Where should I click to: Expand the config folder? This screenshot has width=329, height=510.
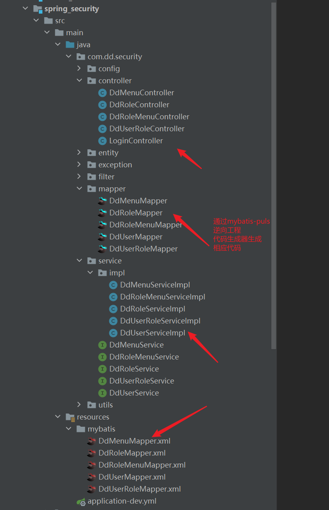click(79, 68)
